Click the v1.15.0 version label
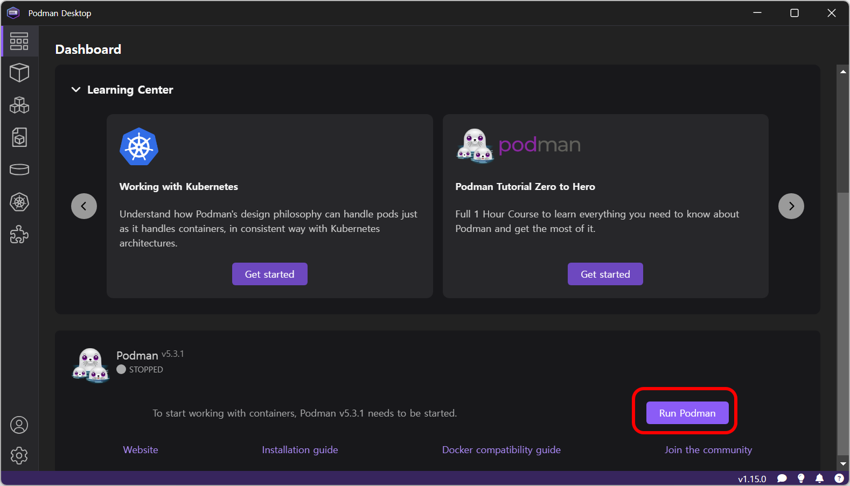 tap(752, 478)
